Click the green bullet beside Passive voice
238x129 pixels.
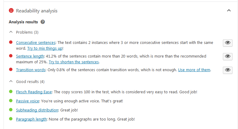[11, 101]
